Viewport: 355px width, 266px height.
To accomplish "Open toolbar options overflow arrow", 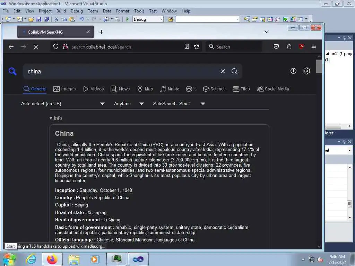I will pyautogui.click(x=311, y=20).
